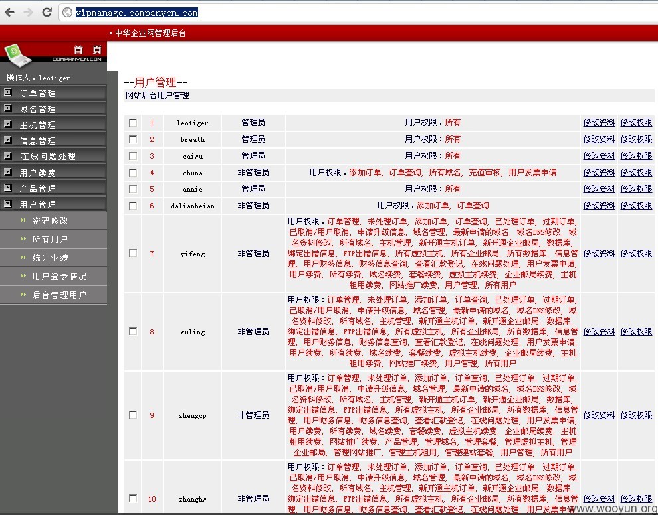Click the arrow icon beside 所有用户

[23, 239]
